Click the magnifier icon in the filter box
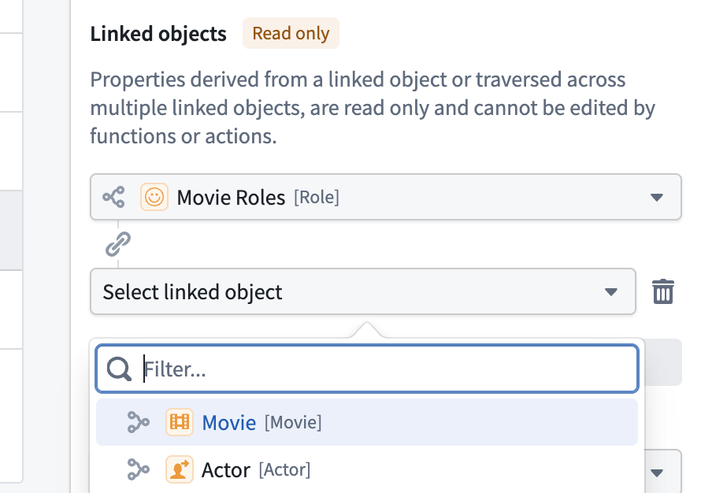701x493 pixels. pos(119,369)
